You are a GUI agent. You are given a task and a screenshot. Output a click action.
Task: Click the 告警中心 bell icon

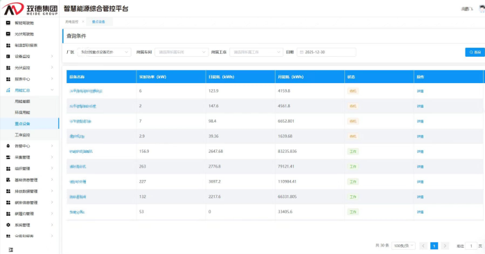tap(8, 146)
